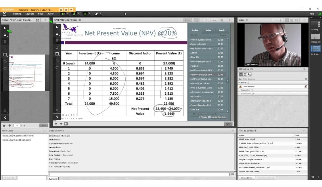Go to the next slide with the right arrow
The width and height of the screenshot is (322, 187).
coord(61,124)
